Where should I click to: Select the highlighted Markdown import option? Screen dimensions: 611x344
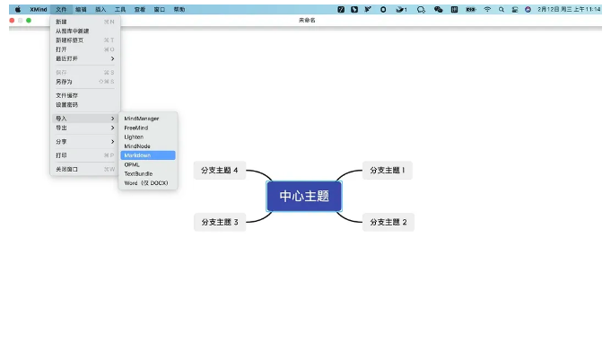tap(148, 155)
